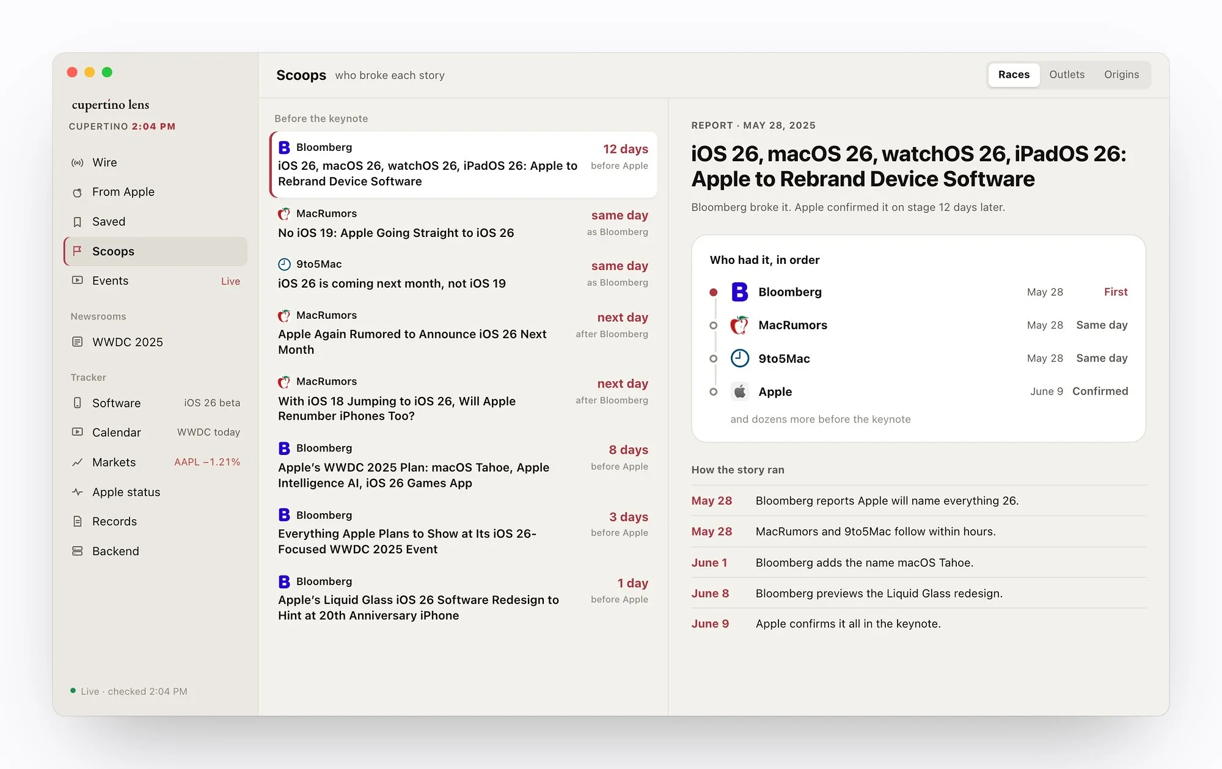Open the 'Liquid Glass iOS 26' story
This screenshot has width=1222, height=769.
pos(463,599)
